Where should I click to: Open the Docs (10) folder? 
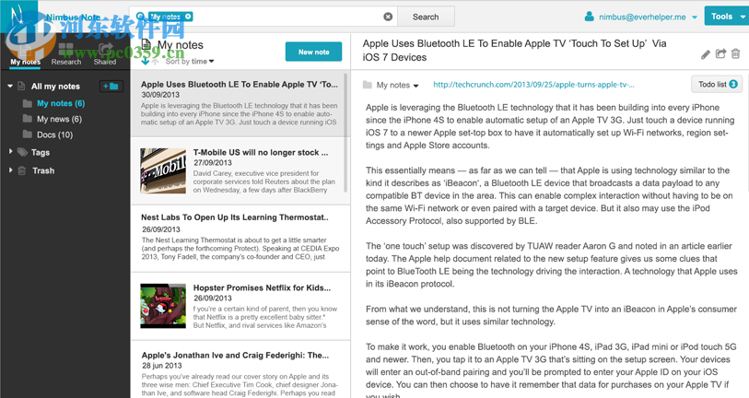(54, 135)
